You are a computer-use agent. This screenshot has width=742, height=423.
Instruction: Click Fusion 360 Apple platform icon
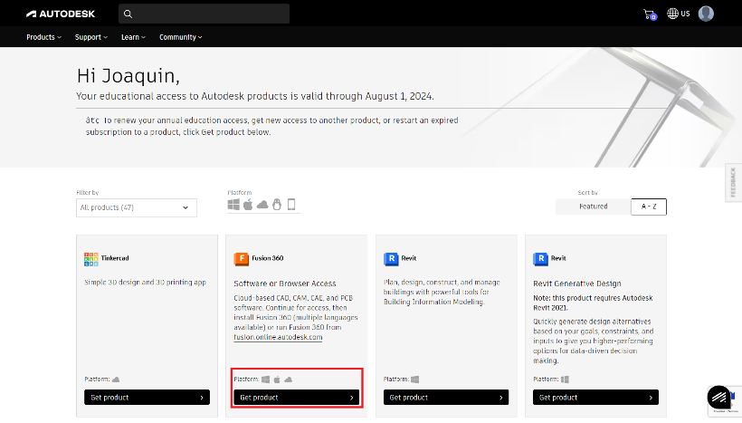pos(277,380)
